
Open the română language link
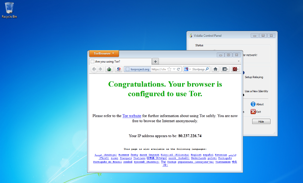tap(128, 162)
